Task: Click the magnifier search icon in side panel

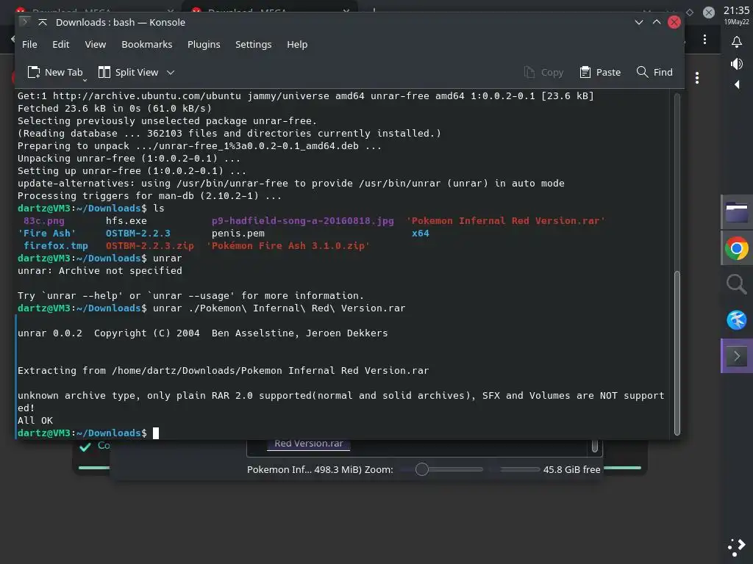Action: 737,284
